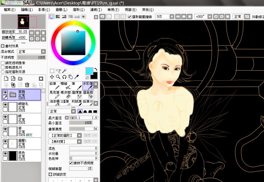
Task: Swap foreground and background colors
Action: pos(96,69)
